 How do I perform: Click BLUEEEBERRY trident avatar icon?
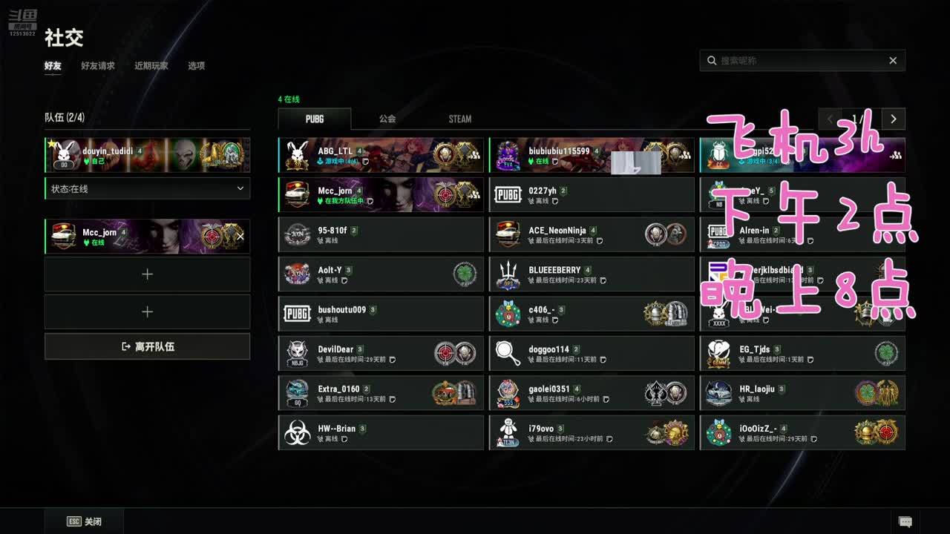click(508, 274)
